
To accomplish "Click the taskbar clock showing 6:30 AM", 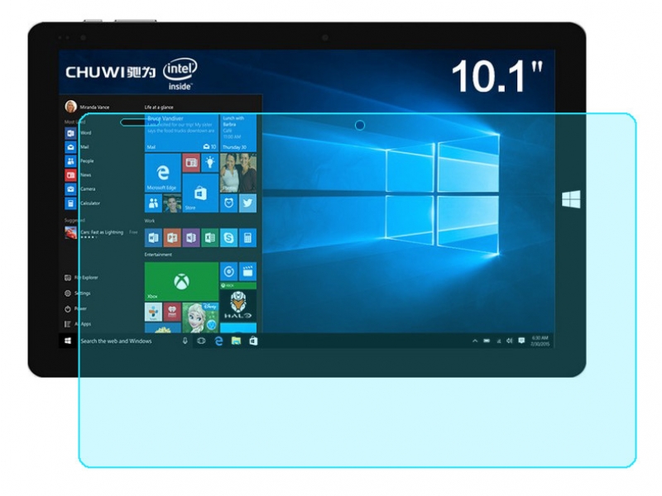I will [x=540, y=341].
